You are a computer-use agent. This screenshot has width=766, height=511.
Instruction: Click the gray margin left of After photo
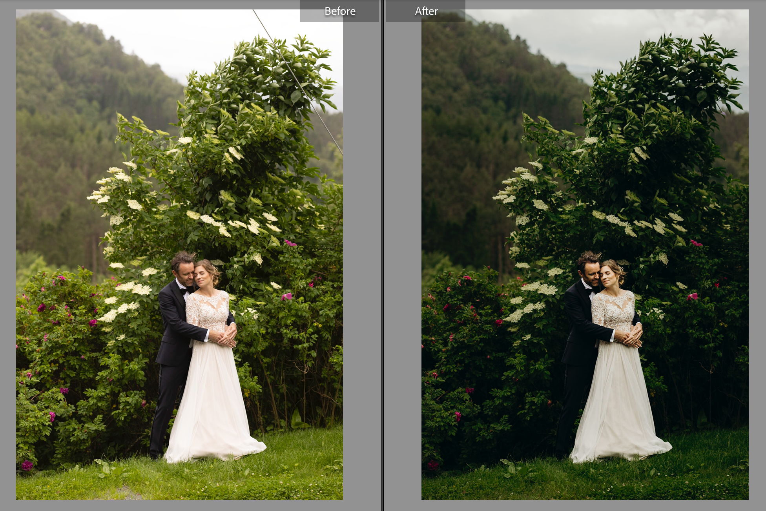[402, 255]
